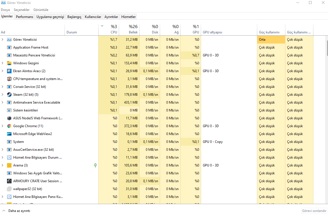Click the ASUS NodeJS Web Framework icon

coord(9,118)
